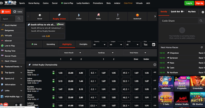Screen dimensions: 205x108
Task: Show +83 more markets for Stormers Sharks
Action: (x=155, y=72)
